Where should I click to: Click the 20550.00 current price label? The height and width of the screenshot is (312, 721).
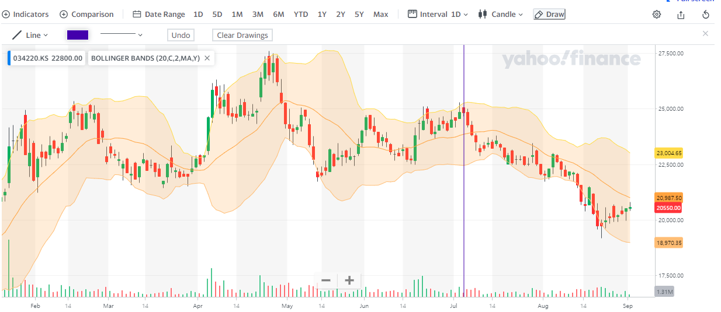point(669,208)
